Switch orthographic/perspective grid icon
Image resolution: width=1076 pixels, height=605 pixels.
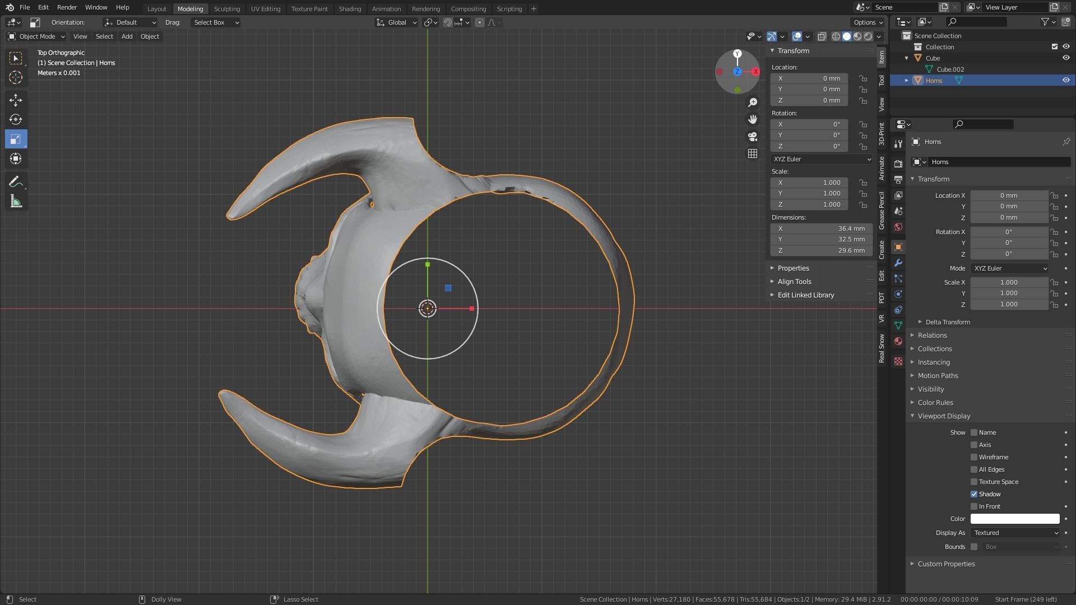(753, 153)
